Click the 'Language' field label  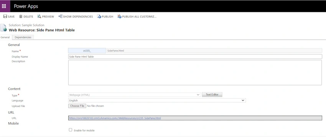(x=18, y=100)
